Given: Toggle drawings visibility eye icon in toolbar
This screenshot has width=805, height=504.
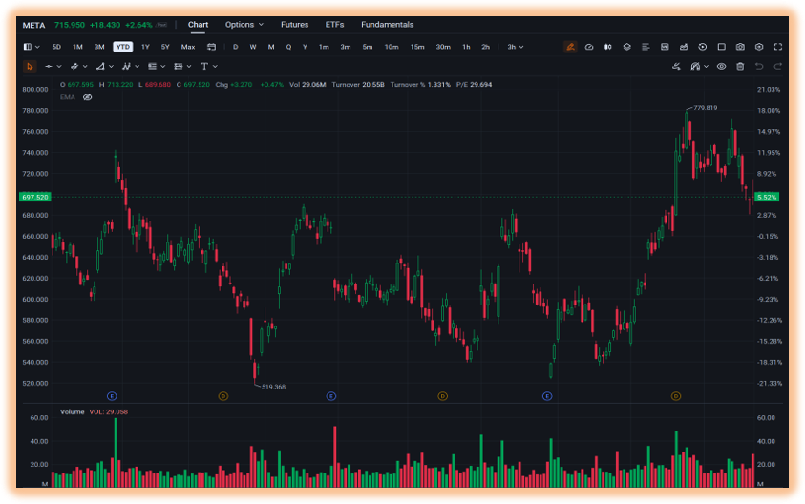Looking at the screenshot, I should tap(721, 66).
